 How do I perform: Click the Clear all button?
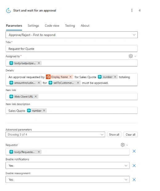point(130,134)
